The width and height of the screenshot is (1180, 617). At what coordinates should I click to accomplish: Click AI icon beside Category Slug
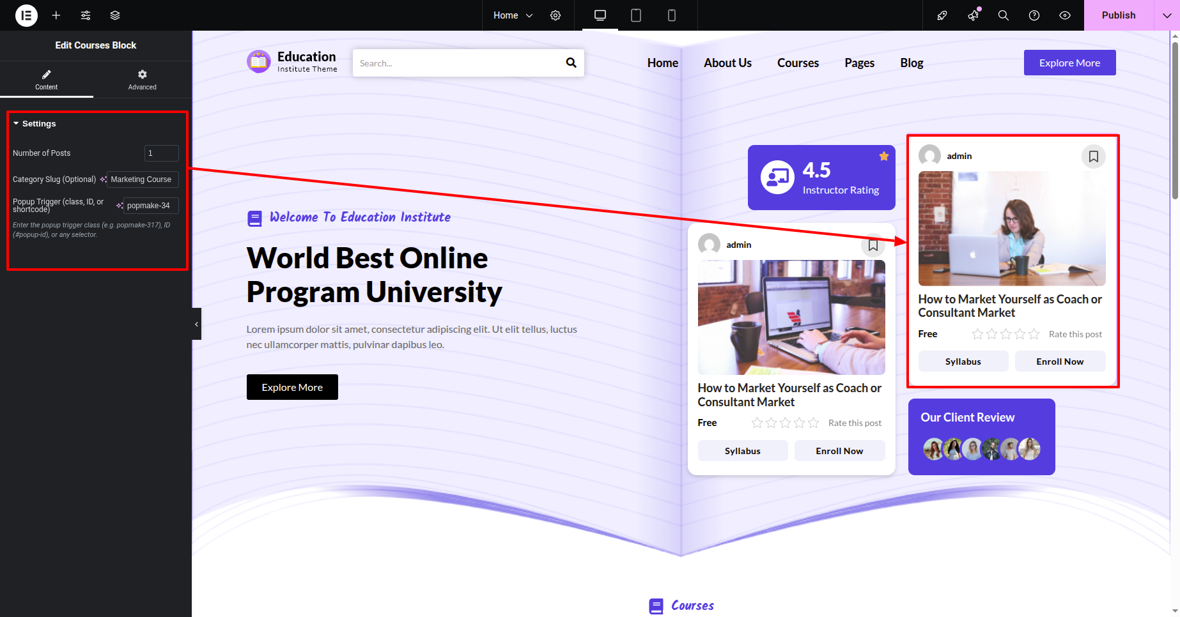pyautogui.click(x=103, y=179)
